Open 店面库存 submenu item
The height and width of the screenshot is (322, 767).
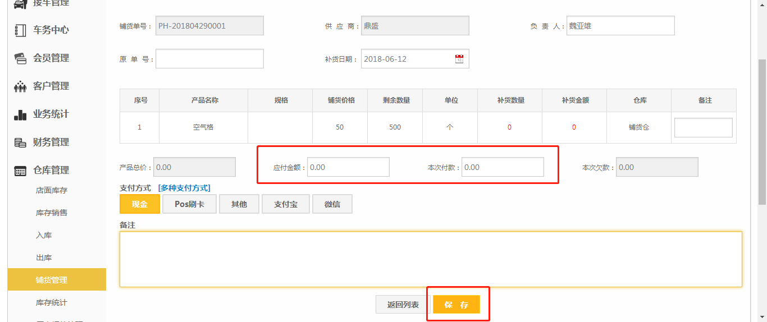[52, 190]
